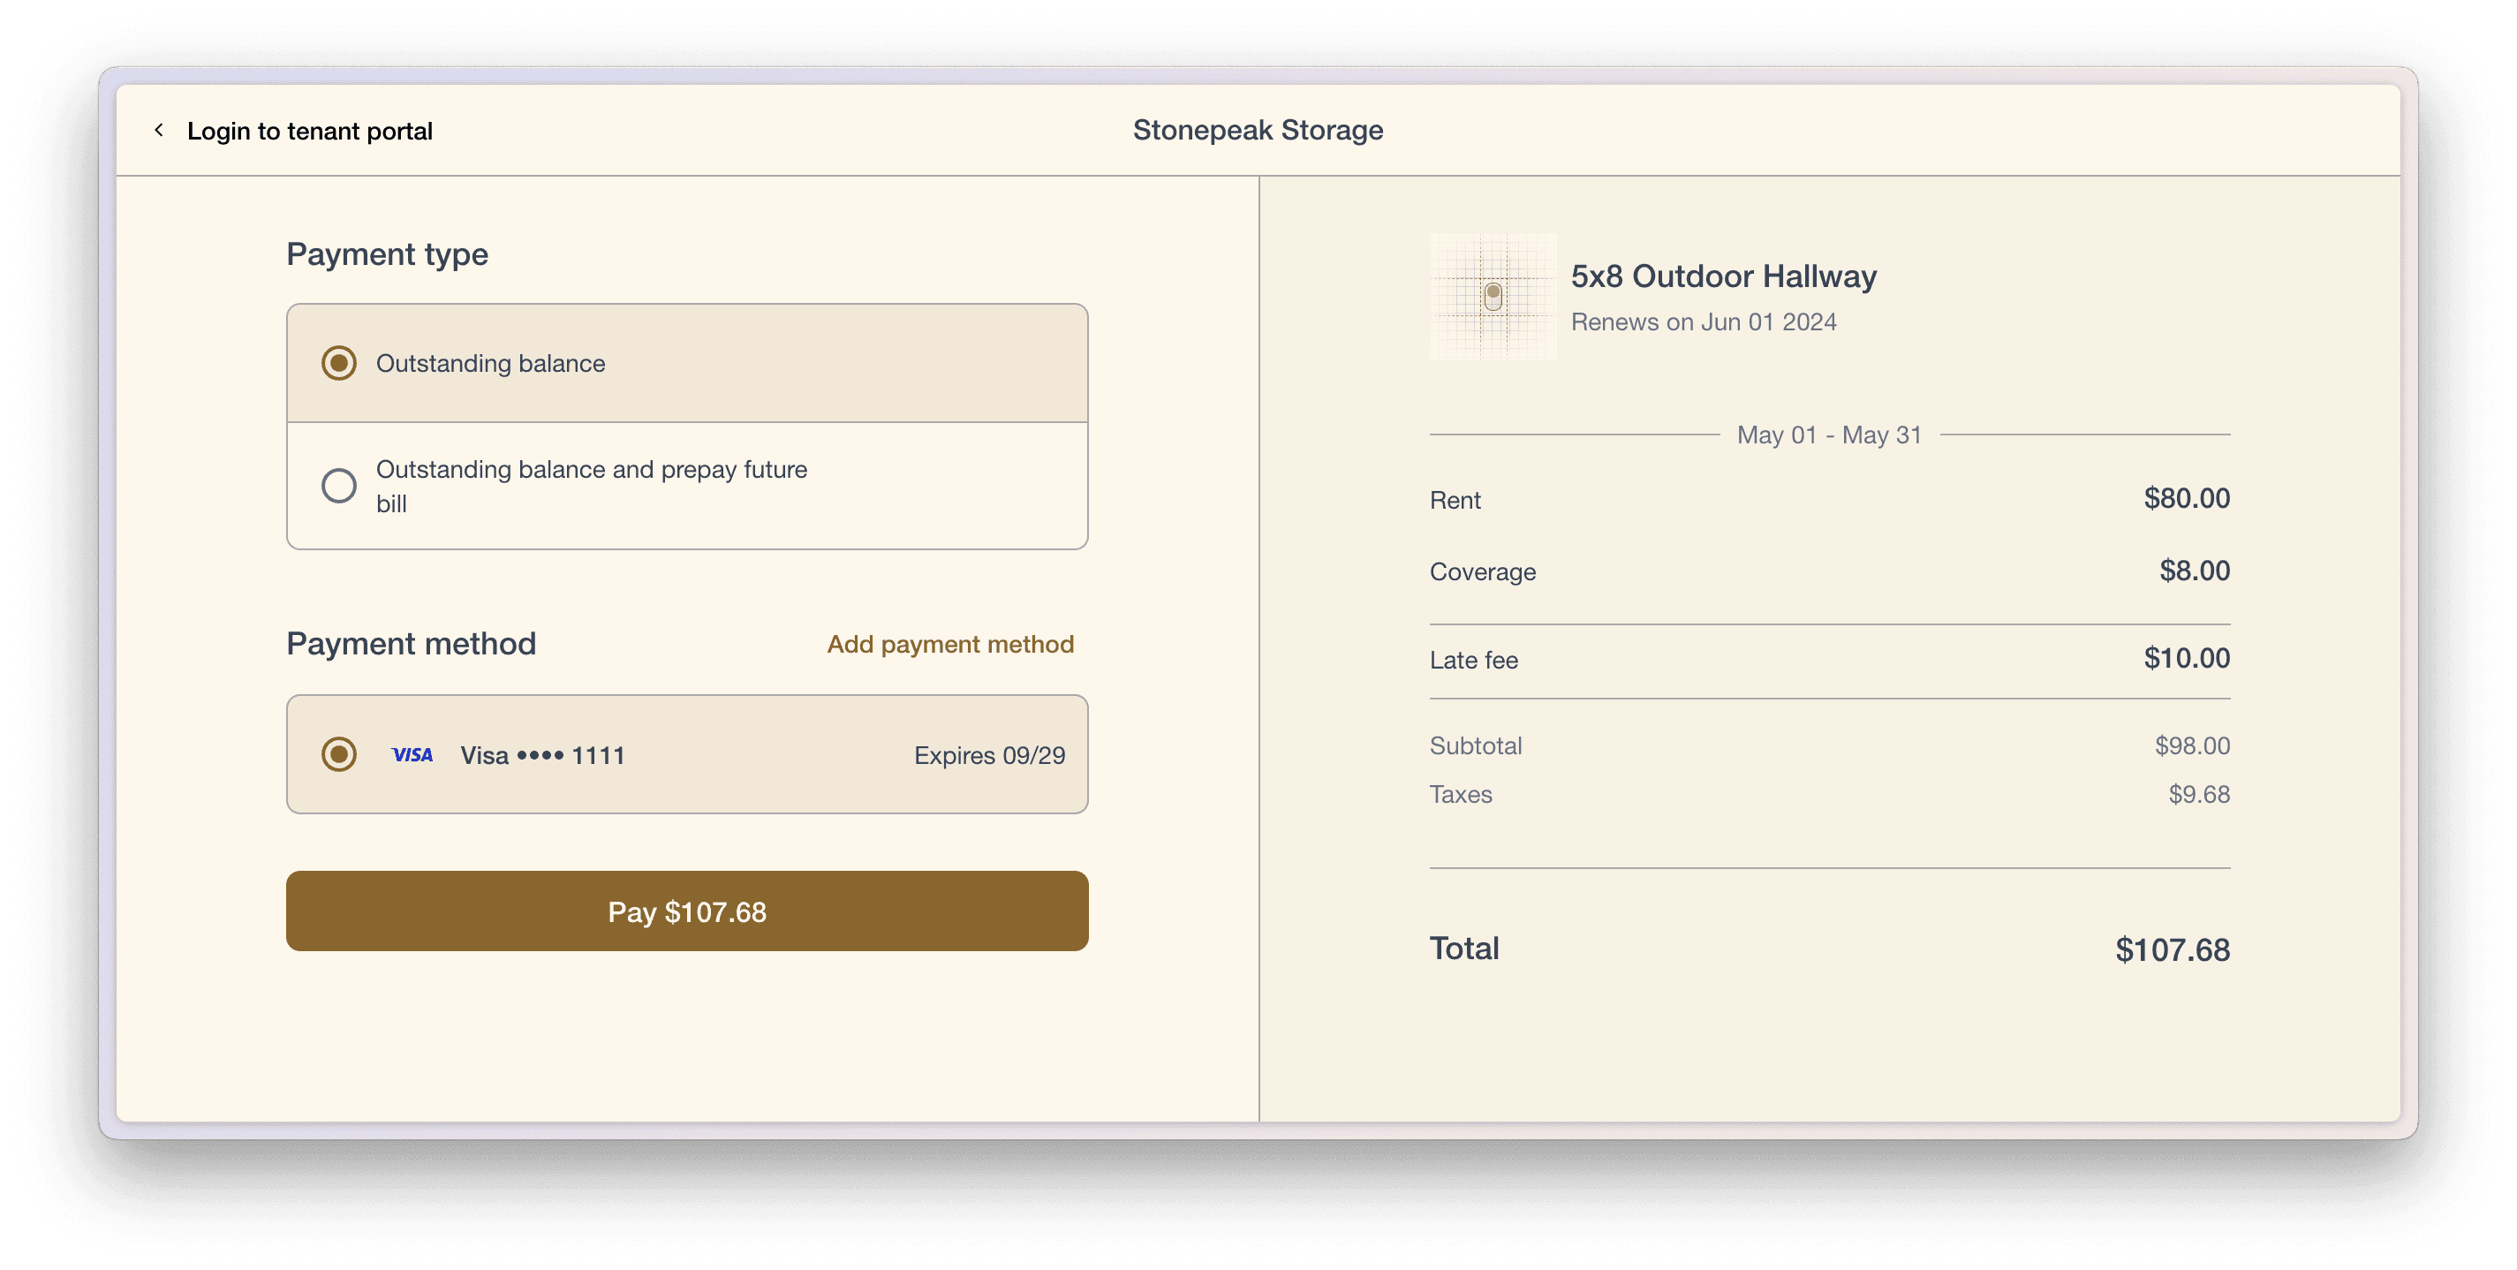Click the Payment method section heading
Image resolution: width=2517 pixels, height=1270 pixels.
411,644
